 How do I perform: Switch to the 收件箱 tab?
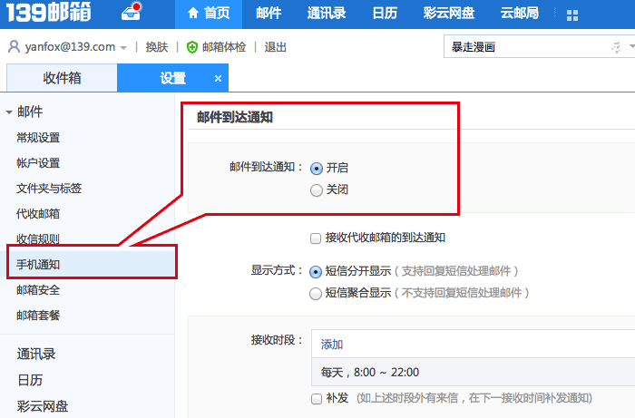(x=62, y=78)
